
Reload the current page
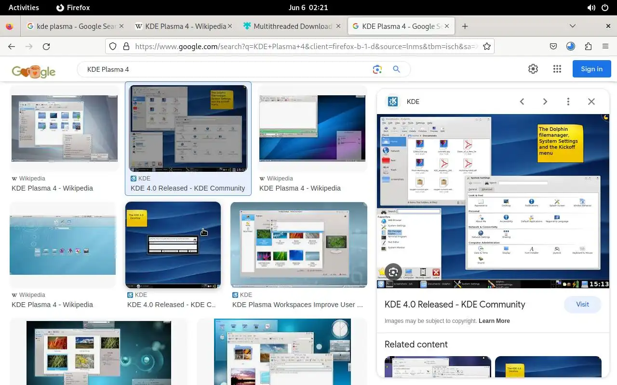pos(46,46)
